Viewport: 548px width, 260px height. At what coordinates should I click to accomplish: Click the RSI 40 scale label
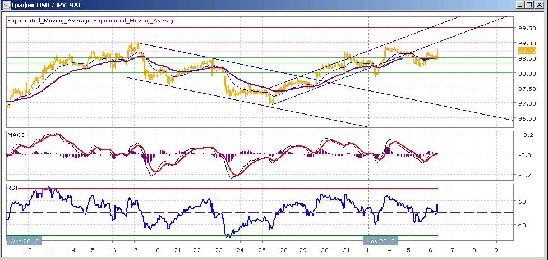[x=522, y=225]
